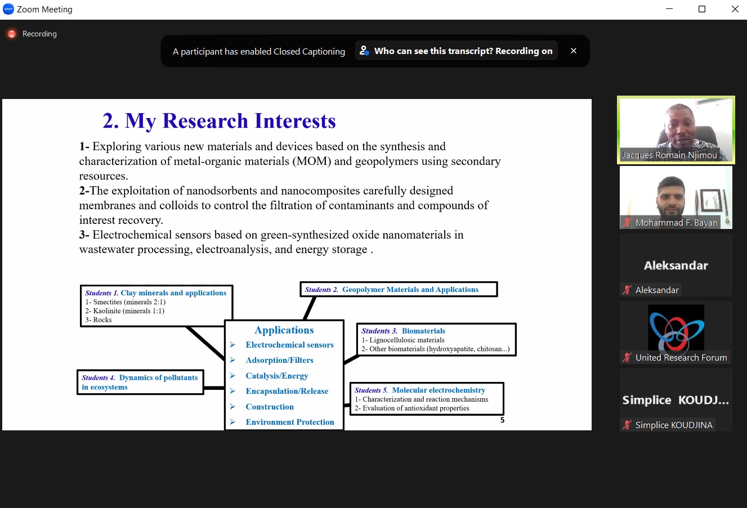The image size is (747, 508).
Task: Click Aleksandar's muted microphone icon
Action: pos(627,290)
